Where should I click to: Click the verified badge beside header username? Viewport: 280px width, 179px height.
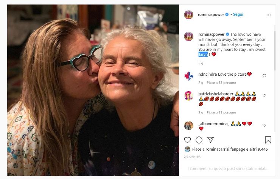pos(227,15)
